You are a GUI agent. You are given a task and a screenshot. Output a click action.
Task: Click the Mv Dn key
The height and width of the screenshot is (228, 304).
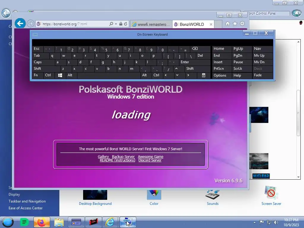point(262,62)
